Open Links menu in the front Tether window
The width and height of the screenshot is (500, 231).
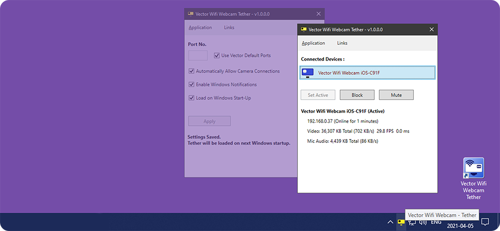pyautogui.click(x=342, y=43)
